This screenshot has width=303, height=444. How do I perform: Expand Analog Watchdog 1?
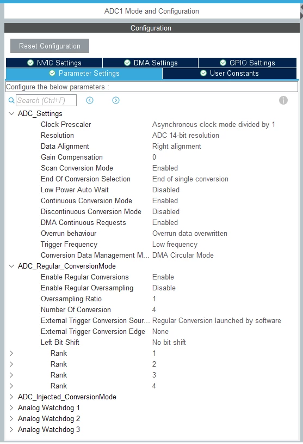point(11,407)
